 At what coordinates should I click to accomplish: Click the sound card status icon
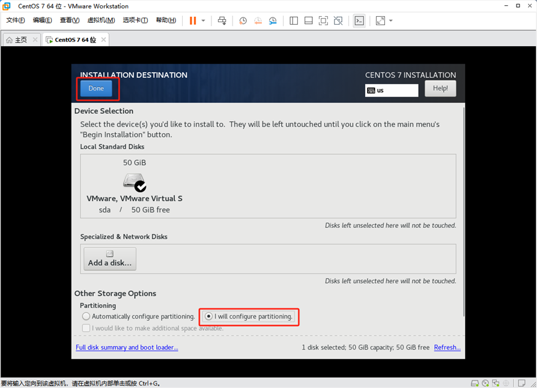506,383
